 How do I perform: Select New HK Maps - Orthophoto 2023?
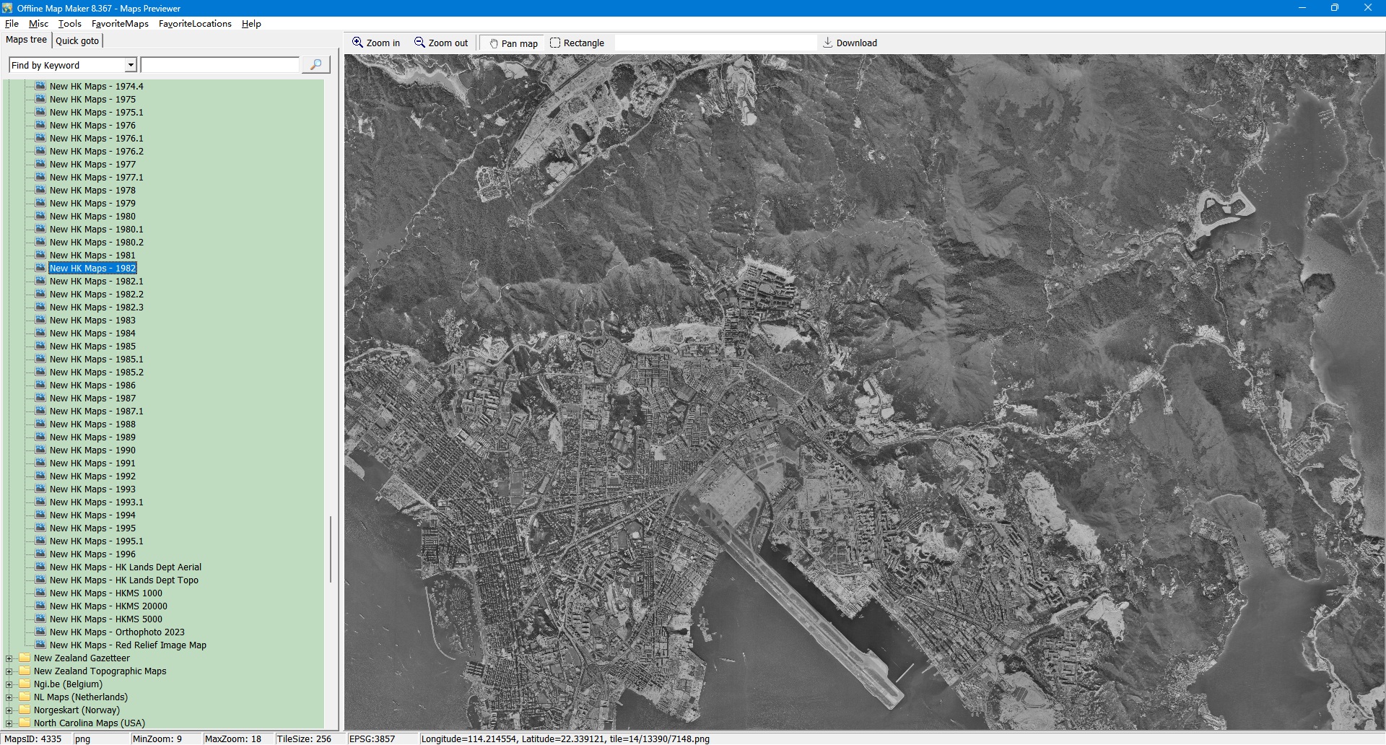[116, 632]
